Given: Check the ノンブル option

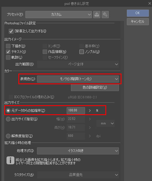Looking at the screenshot, I should (82, 52).
